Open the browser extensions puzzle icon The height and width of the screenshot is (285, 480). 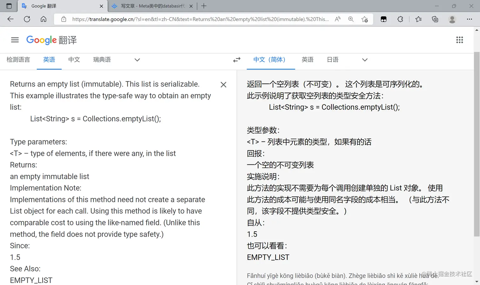pyautogui.click(x=400, y=19)
